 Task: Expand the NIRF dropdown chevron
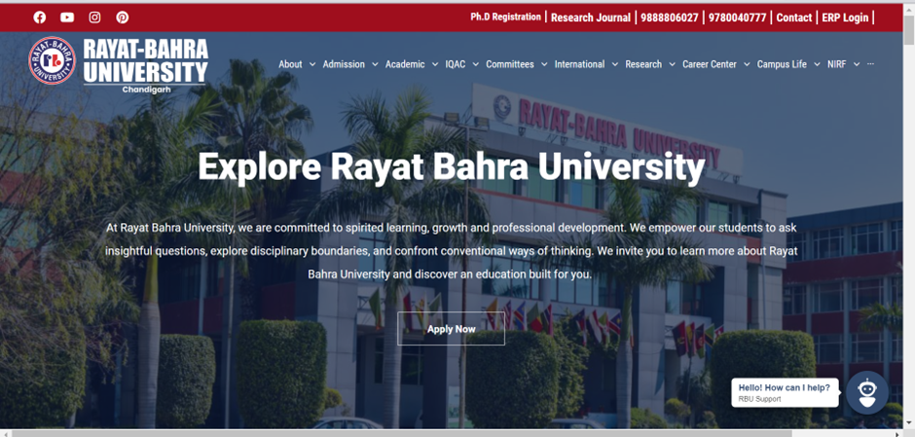(x=856, y=65)
